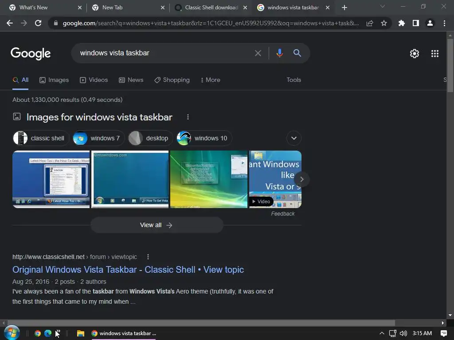The height and width of the screenshot is (340, 454).
Task: Show hidden tray icons chevron
Action: (x=382, y=333)
